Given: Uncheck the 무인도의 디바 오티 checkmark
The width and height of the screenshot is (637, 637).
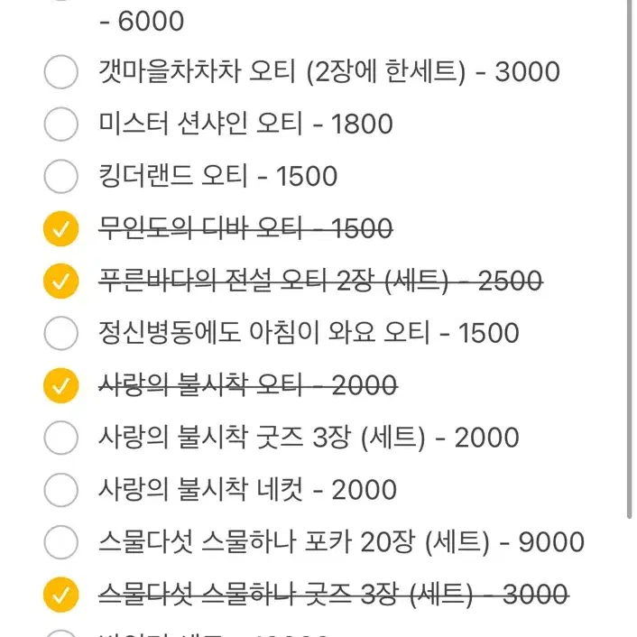Looking at the screenshot, I should 61,228.
